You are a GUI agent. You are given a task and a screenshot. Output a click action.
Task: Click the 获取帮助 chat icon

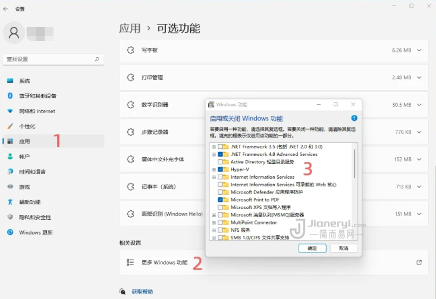click(123, 291)
